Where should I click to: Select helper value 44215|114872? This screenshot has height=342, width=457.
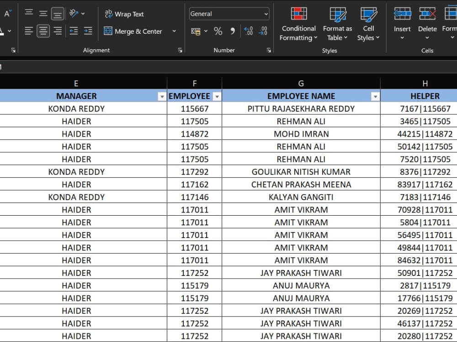click(x=419, y=134)
